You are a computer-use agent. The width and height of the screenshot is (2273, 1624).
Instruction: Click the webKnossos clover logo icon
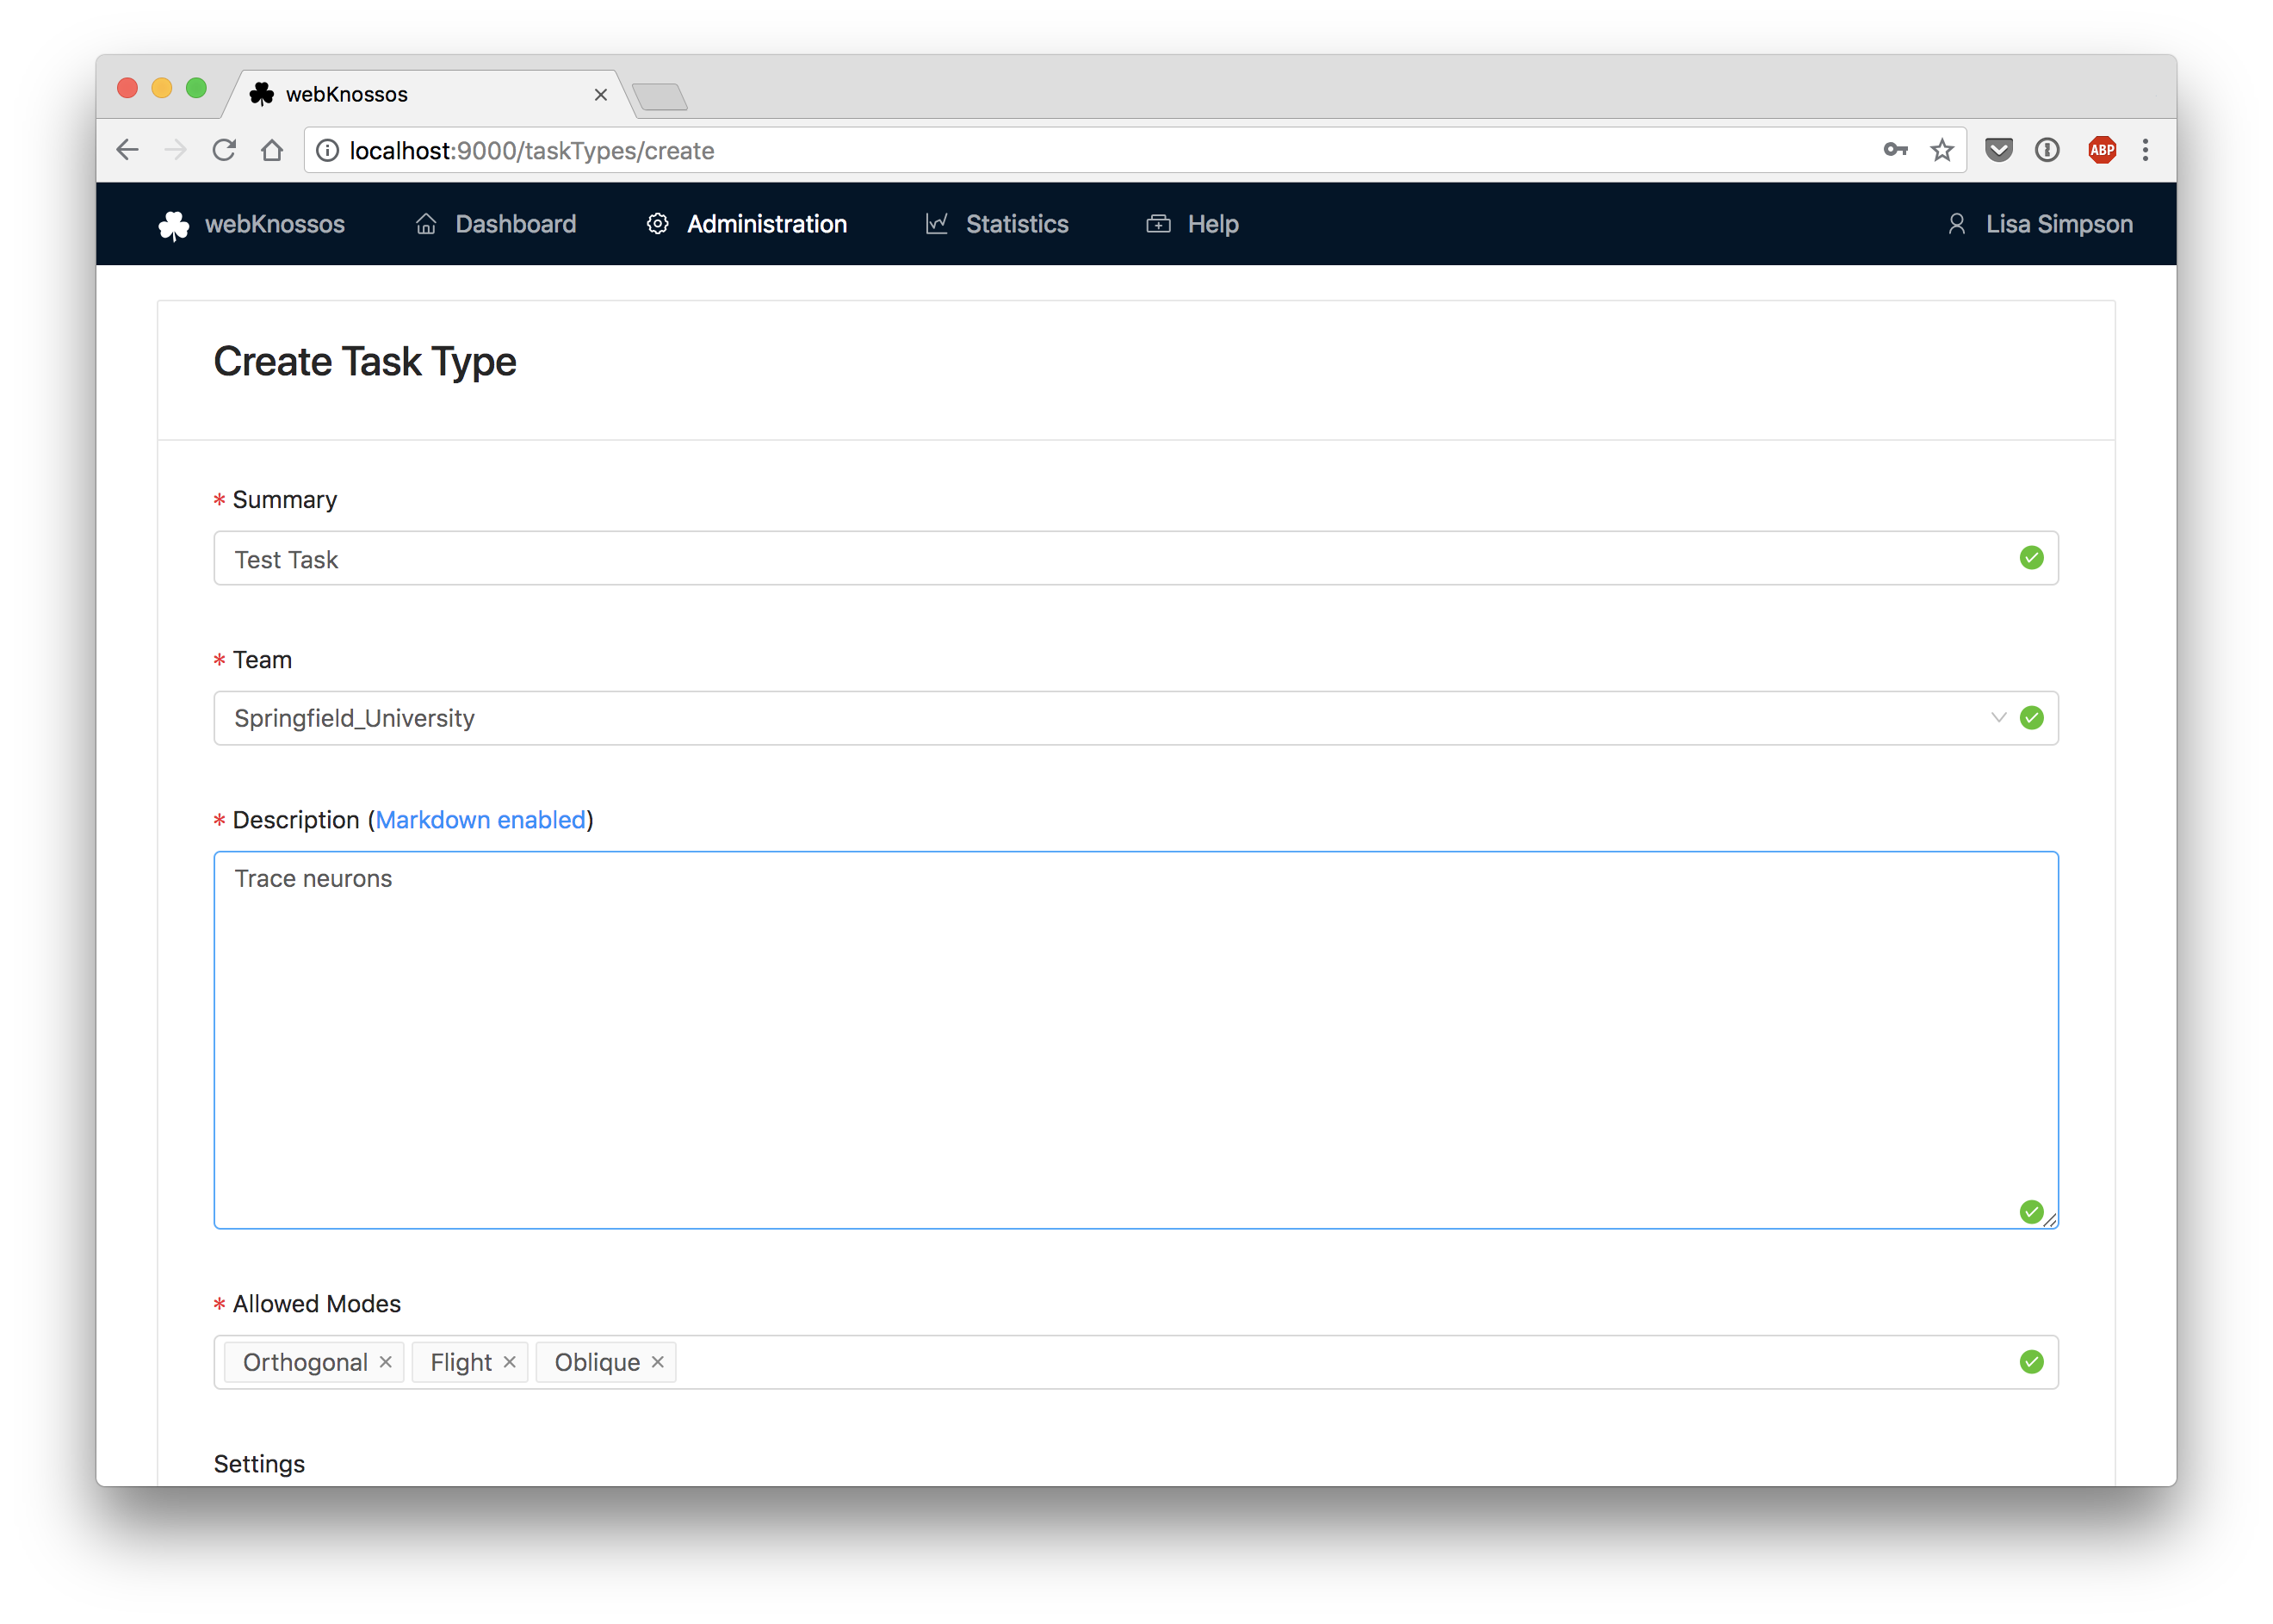click(x=173, y=225)
